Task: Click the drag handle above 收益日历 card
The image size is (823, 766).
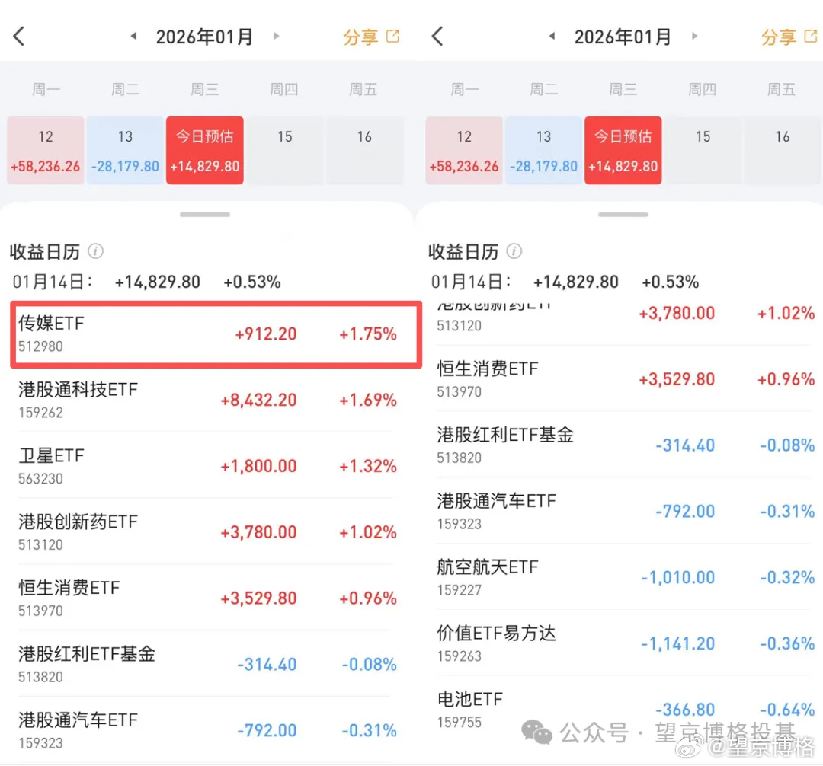Action: pos(204,214)
